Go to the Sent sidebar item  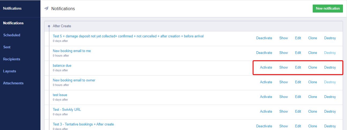coord(7,47)
